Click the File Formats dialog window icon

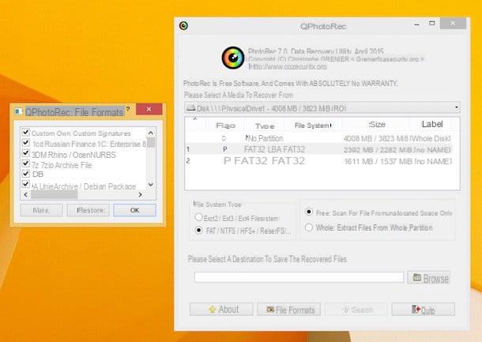[18, 111]
